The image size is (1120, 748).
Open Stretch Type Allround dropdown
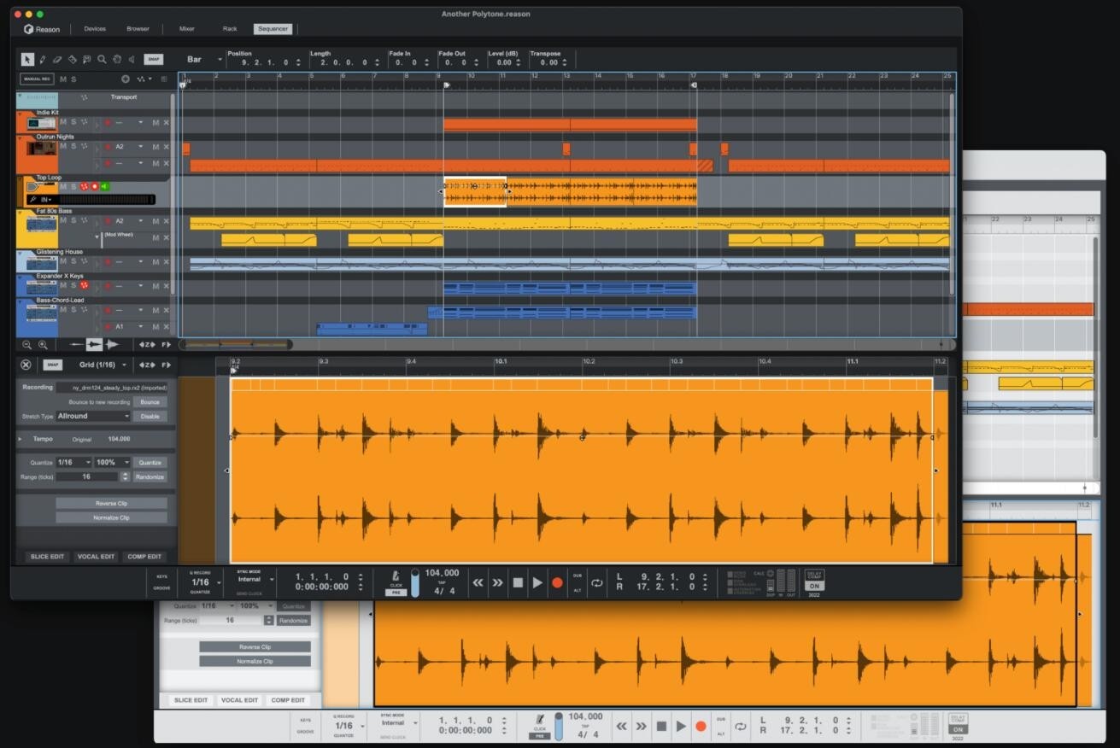click(93, 416)
